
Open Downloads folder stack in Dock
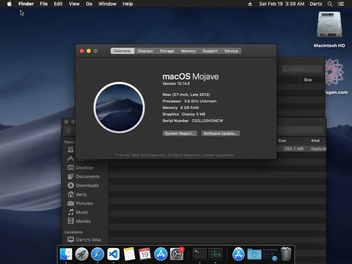(x=254, y=254)
